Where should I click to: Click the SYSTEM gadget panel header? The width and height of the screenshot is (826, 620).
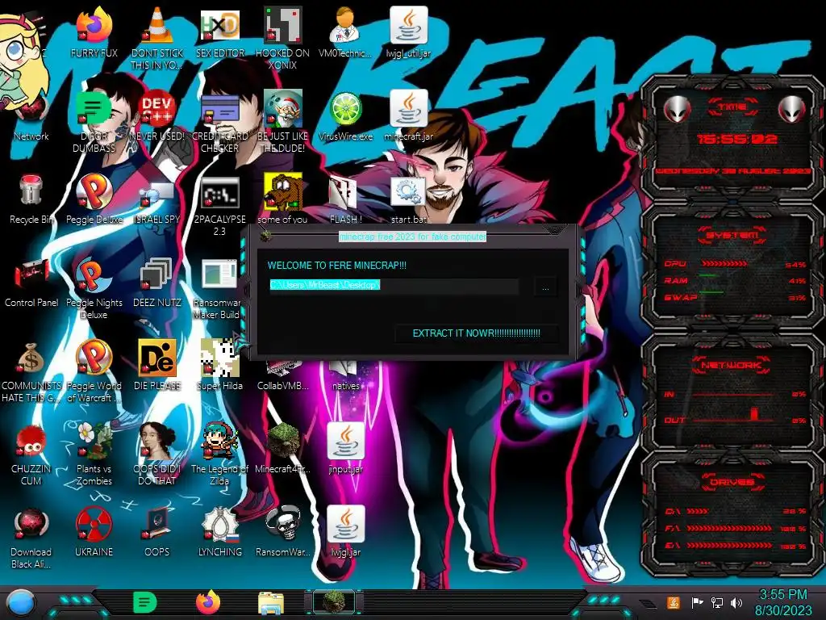[x=732, y=235]
